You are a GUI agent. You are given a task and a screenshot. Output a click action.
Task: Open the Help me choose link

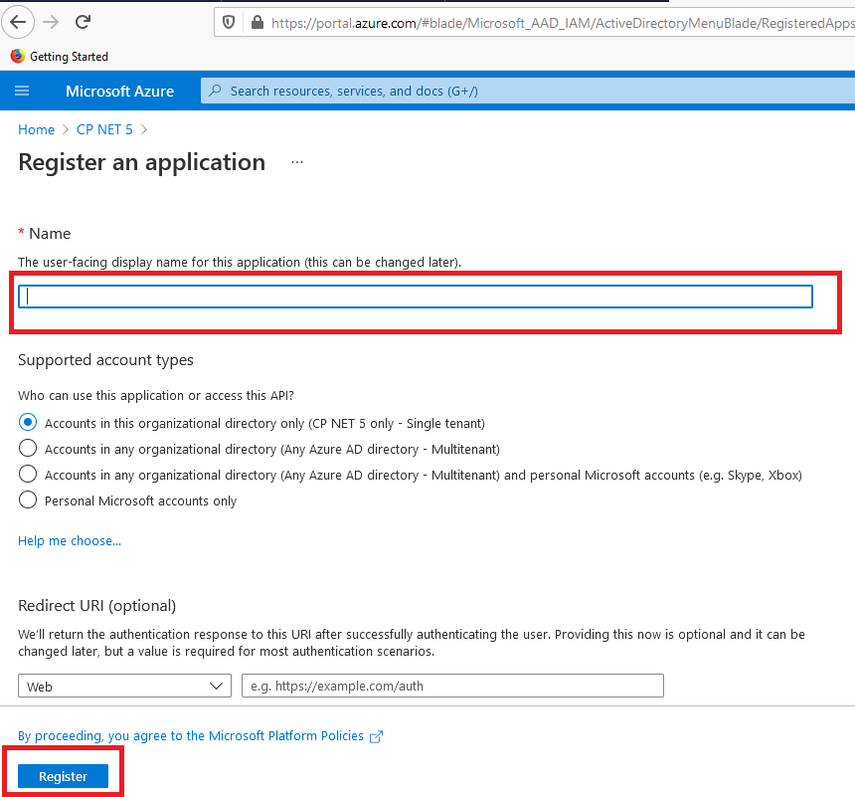[70, 541]
